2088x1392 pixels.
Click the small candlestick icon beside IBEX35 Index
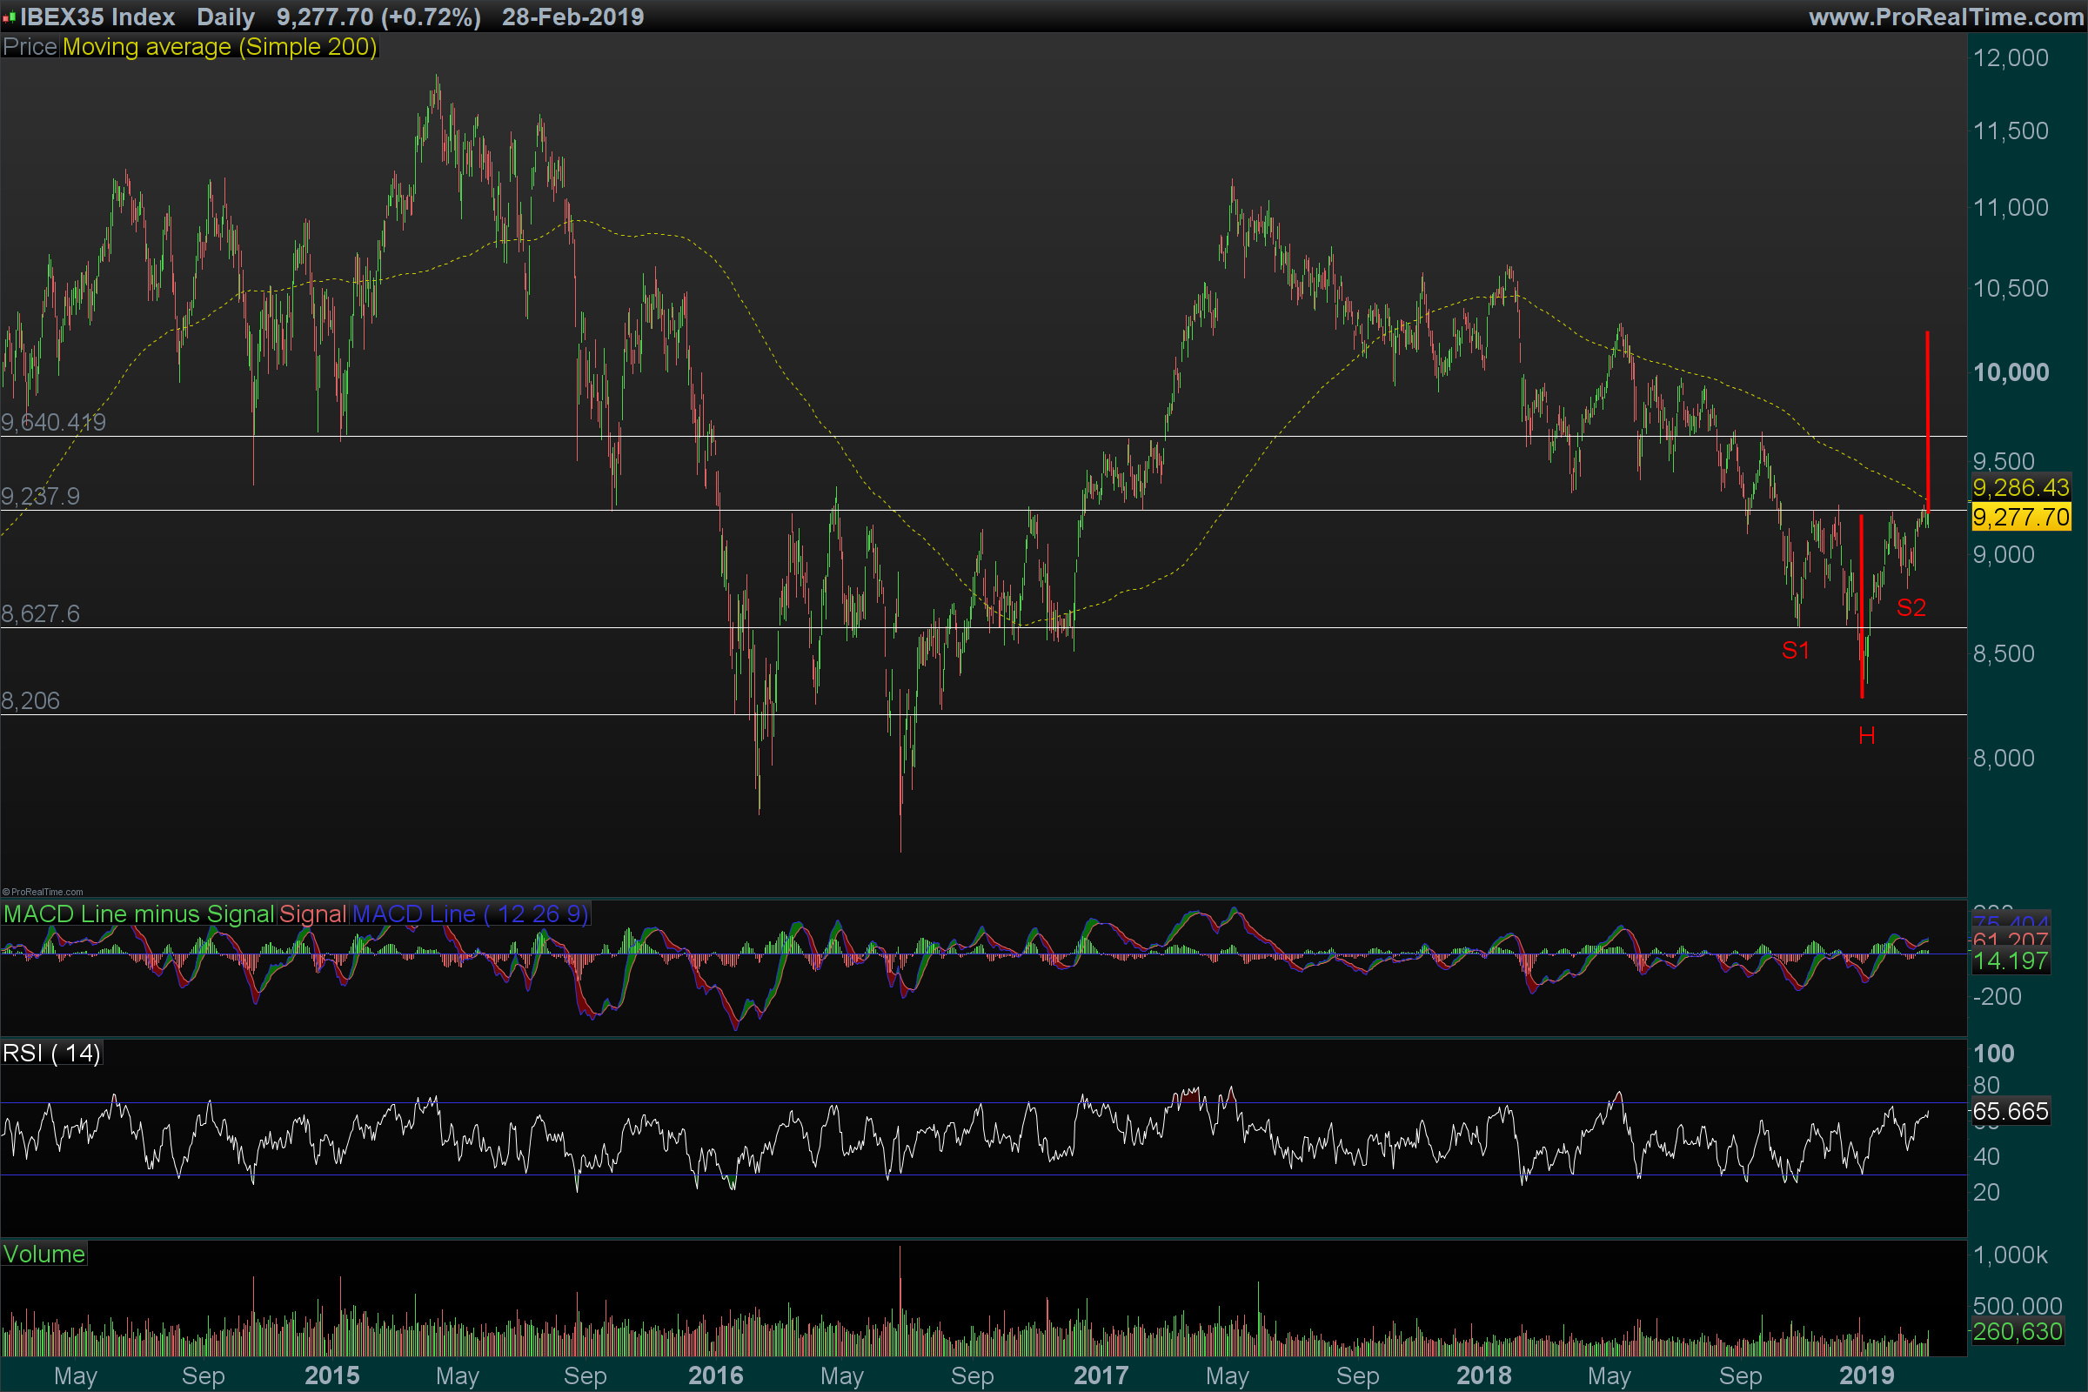click(10, 17)
